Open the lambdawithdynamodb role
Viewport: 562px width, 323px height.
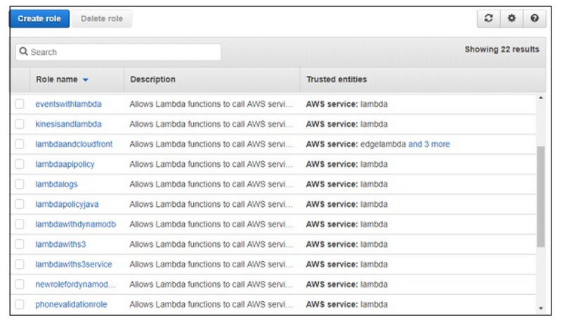pos(75,224)
